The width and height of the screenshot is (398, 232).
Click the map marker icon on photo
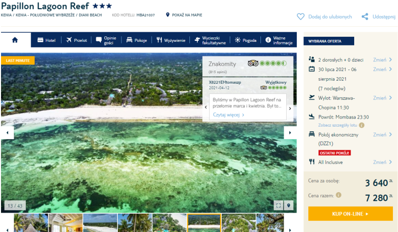point(289,205)
